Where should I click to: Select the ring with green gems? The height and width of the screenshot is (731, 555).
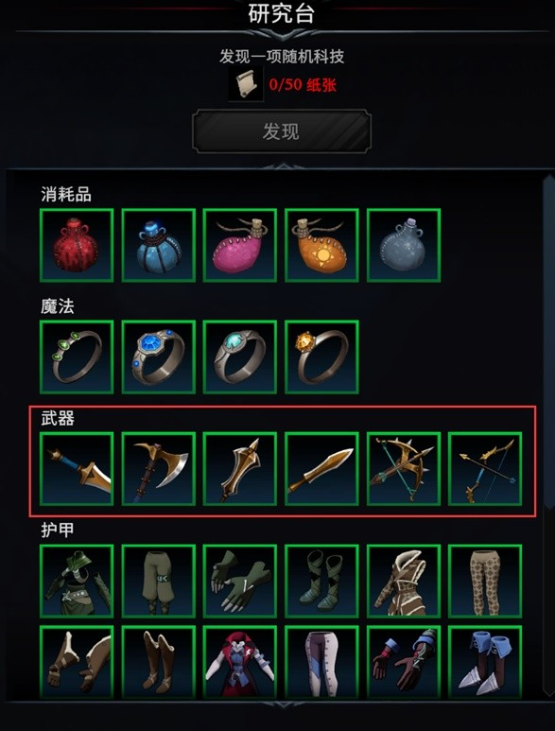pyautogui.click(x=77, y=357)
